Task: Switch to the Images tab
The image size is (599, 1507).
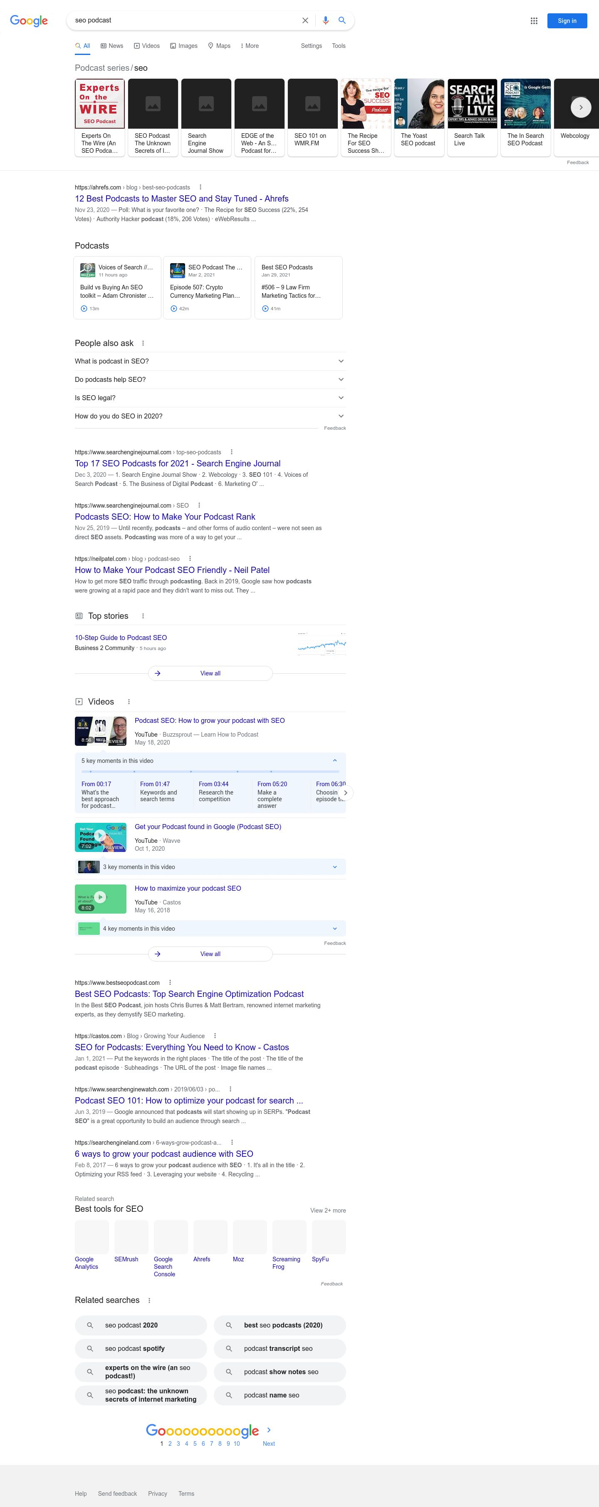Action: (183, 46)
